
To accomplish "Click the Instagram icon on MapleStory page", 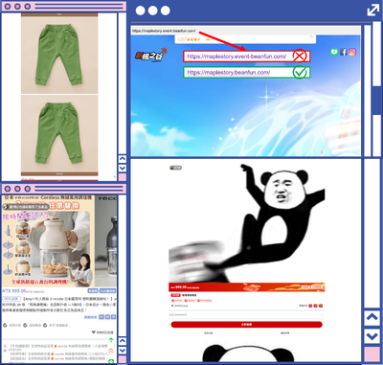I will pos(352,52).
